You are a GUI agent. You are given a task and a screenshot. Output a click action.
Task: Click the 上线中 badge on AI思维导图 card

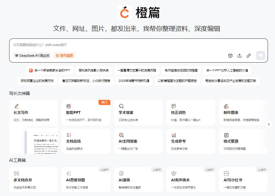(x=104, y=169)
